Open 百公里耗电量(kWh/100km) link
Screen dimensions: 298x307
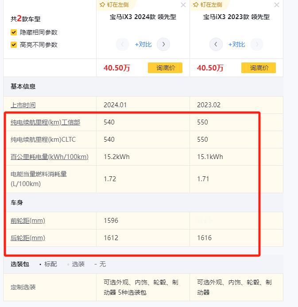pyautogui.click(x=50, y=157)
